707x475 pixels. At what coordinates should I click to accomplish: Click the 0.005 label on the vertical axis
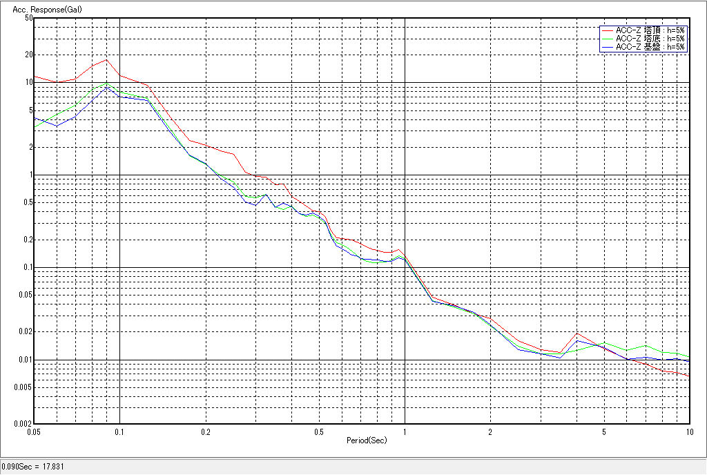(25, 387)
